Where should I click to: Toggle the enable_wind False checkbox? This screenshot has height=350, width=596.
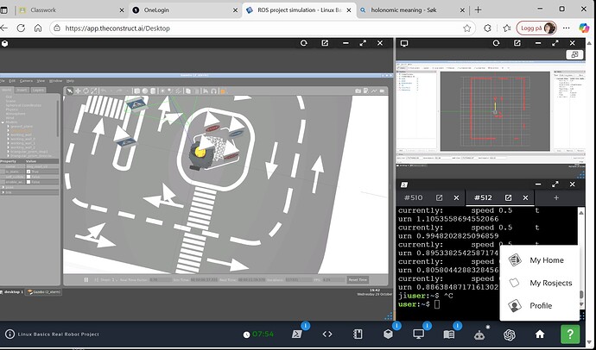(x=29, y=182)
